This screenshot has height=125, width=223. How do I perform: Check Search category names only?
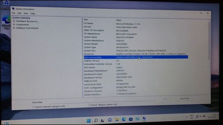click(x=89, y=105)
